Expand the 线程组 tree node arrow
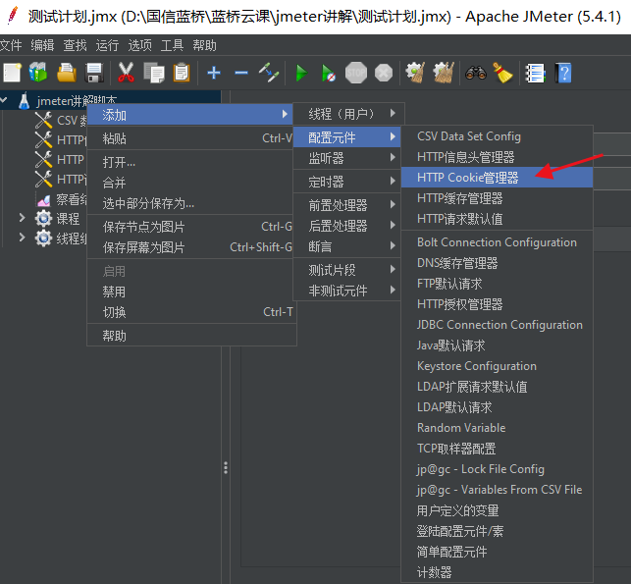 23,238
